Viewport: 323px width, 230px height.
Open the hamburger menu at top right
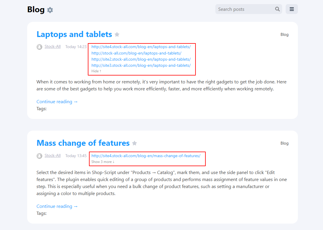coord(291,9)
